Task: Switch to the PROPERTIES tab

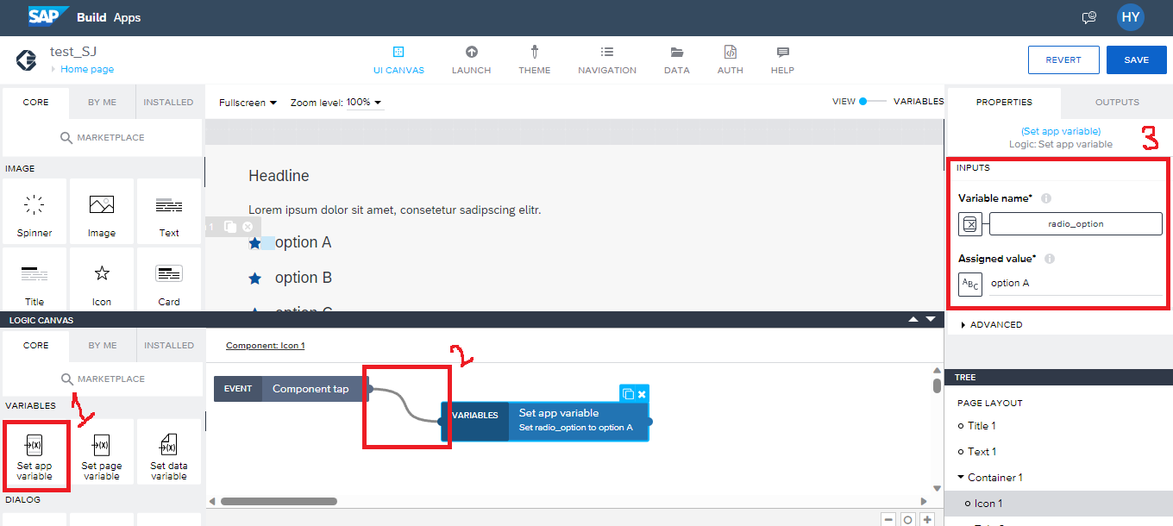Action: pos(1004,103)
